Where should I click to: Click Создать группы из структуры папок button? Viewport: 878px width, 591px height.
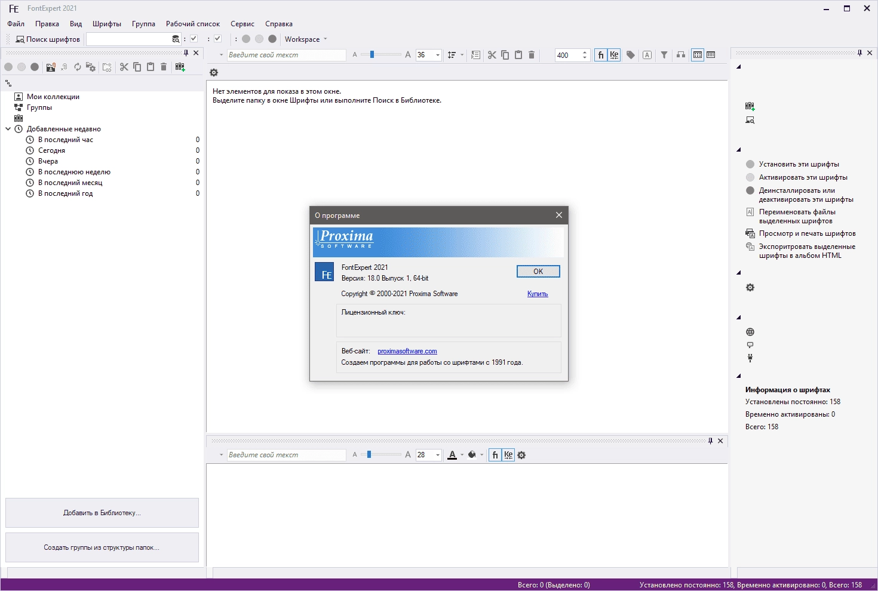tap(102, 547)
